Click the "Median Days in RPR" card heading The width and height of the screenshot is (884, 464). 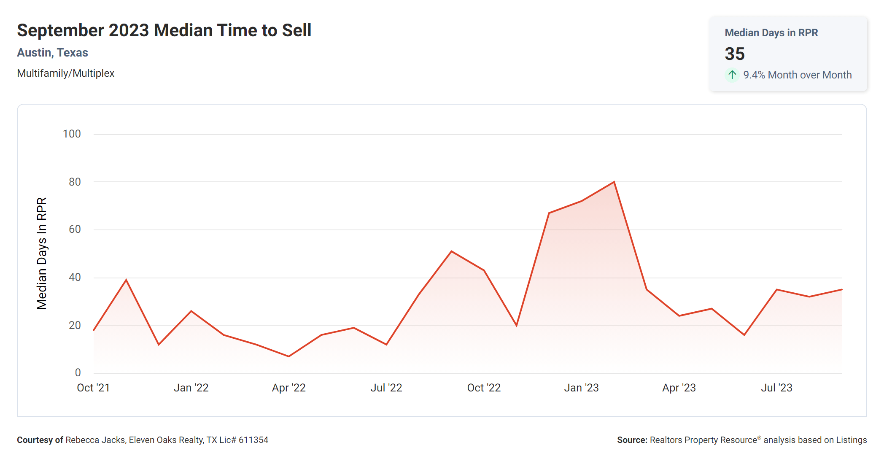click(771, 33)
